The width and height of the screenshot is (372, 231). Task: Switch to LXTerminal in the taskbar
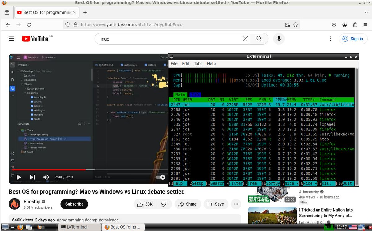point(79,227)
